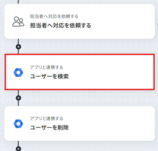The width and height of the screenshot is (158, 151).
Task: Click the connector line above the first card
Action: click(x=18, y=2)
